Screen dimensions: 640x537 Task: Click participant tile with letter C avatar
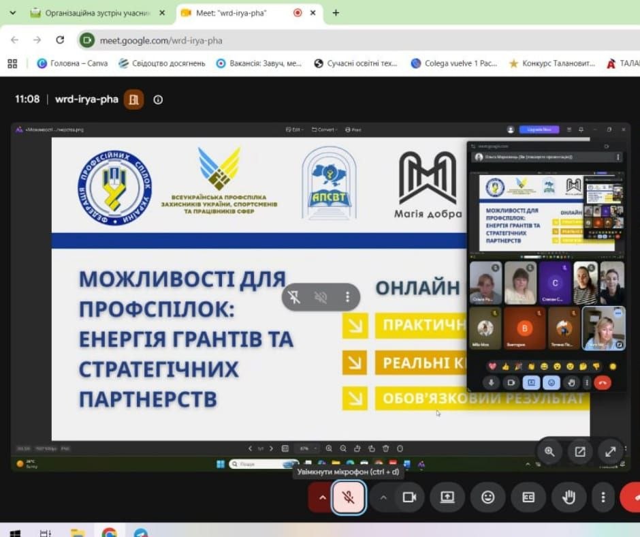pos(554,283)
